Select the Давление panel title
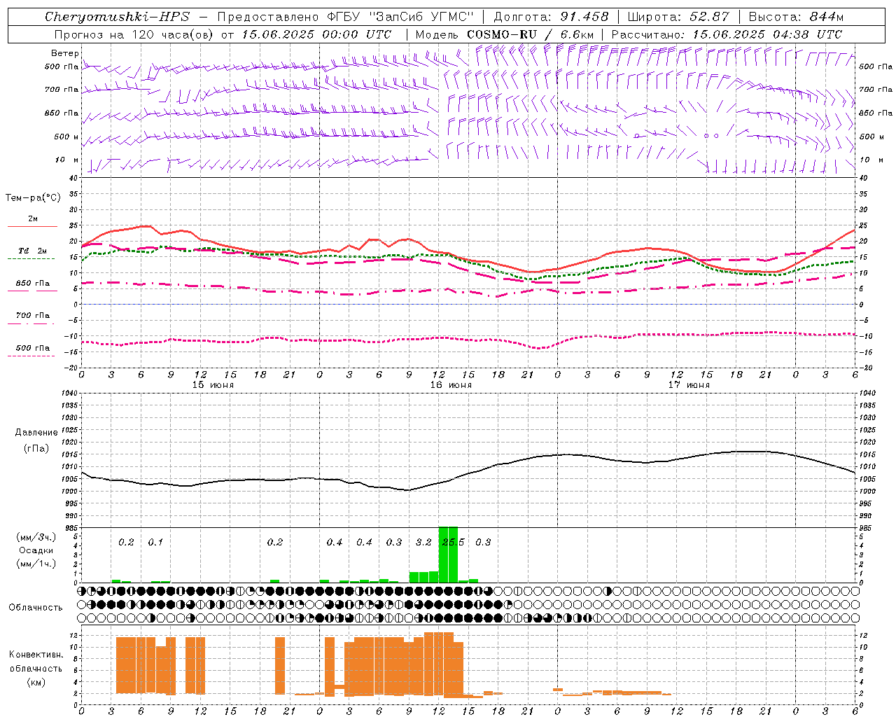896x717 pixels. coord(36,433)
